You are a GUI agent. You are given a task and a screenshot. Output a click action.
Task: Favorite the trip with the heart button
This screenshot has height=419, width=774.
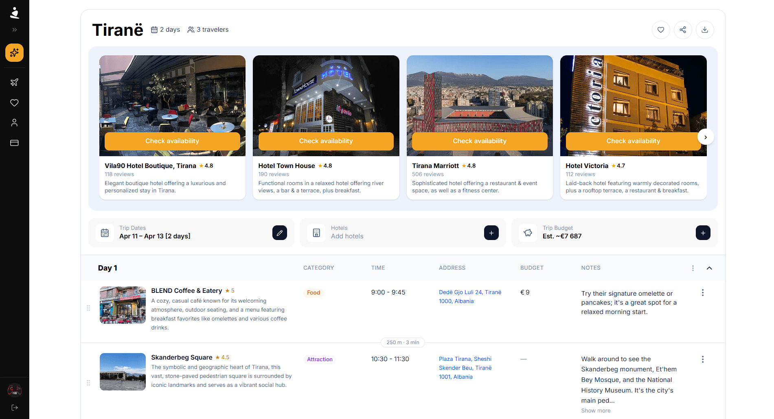point(661,30)
